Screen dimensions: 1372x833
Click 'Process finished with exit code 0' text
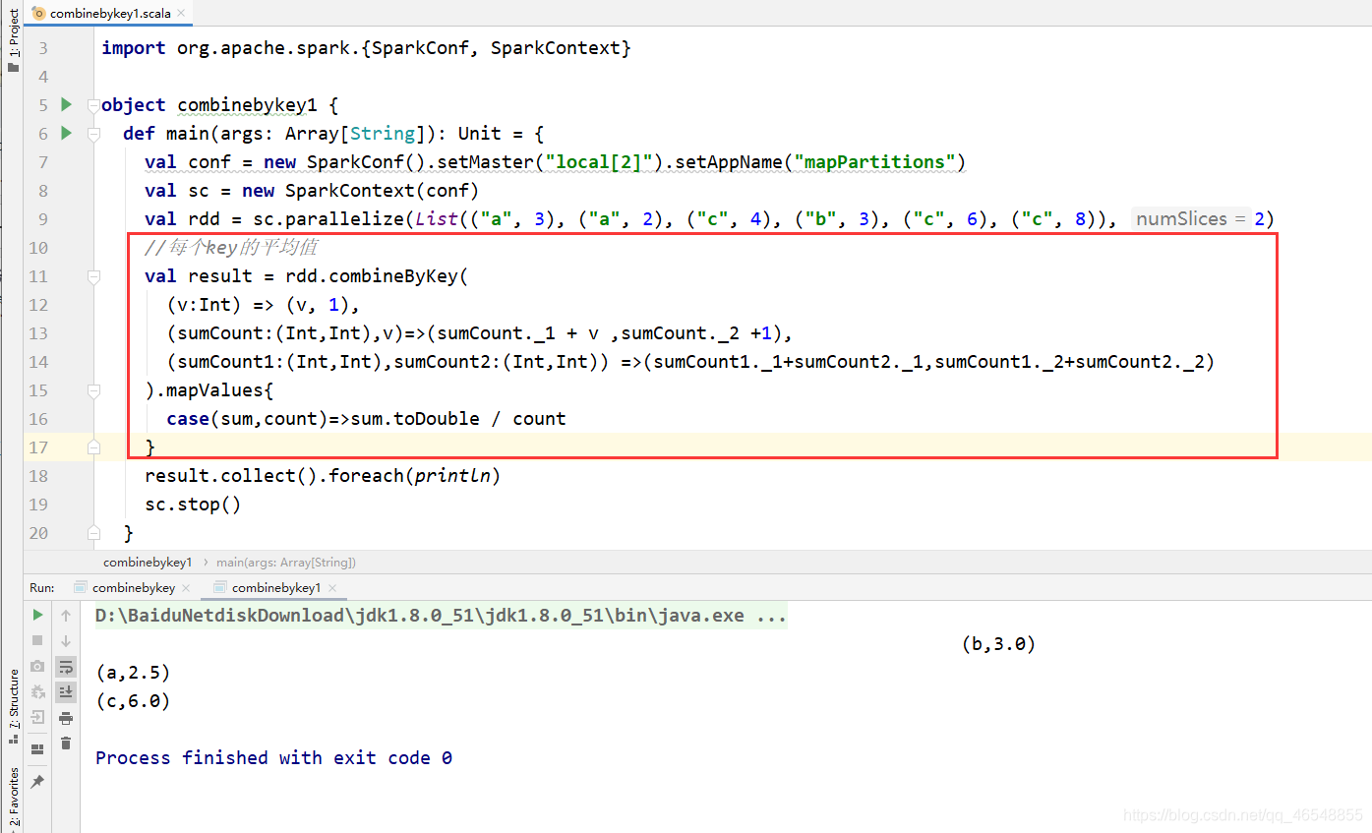point(273,757)
